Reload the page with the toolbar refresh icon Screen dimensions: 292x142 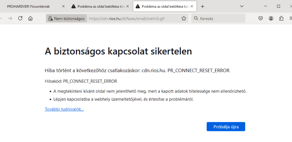coord(20,18)
